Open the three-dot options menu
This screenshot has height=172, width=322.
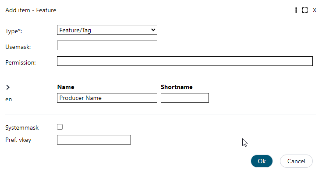pyautogui.click(x=296, y=10)
